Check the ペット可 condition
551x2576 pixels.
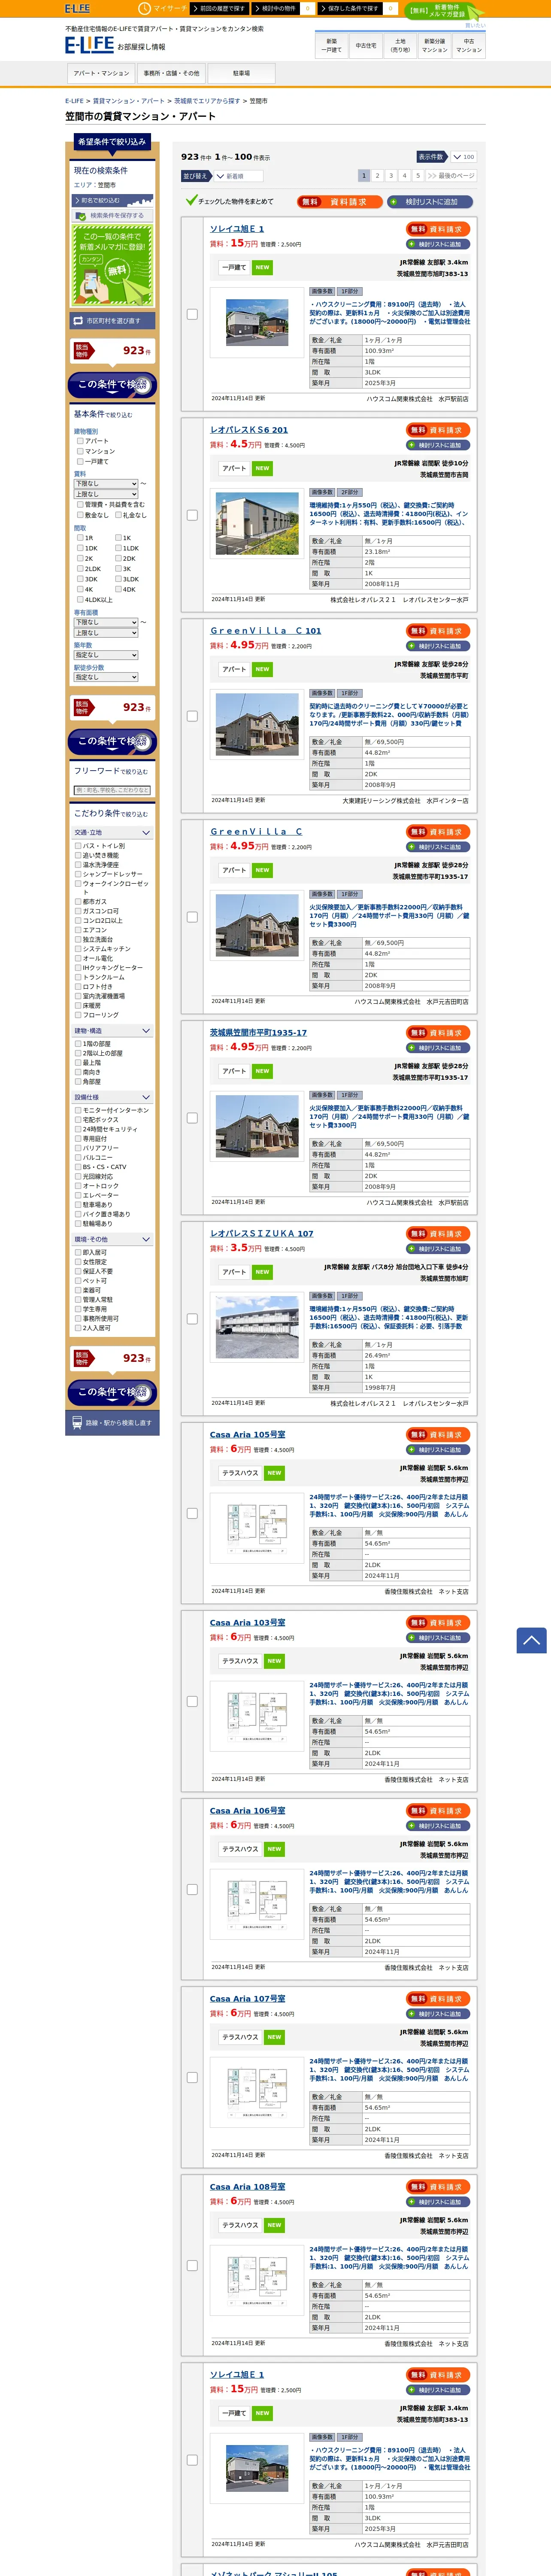pyautogui.click(x=78, y=1281)
